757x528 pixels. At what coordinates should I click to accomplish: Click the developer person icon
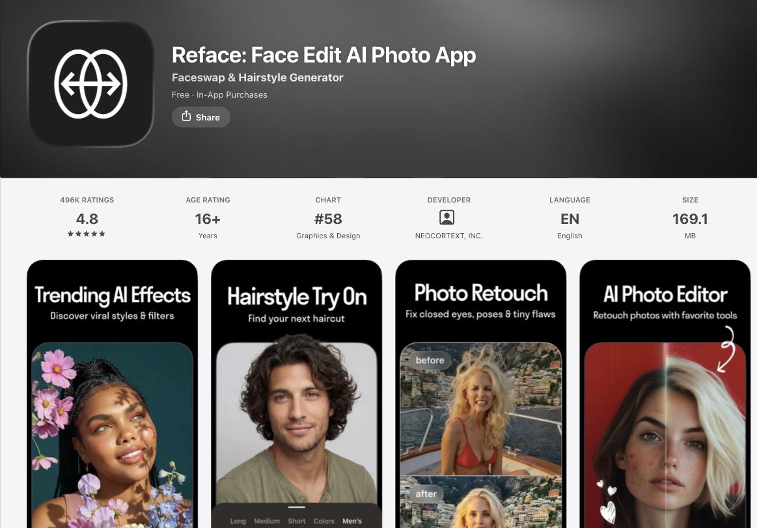447,217
